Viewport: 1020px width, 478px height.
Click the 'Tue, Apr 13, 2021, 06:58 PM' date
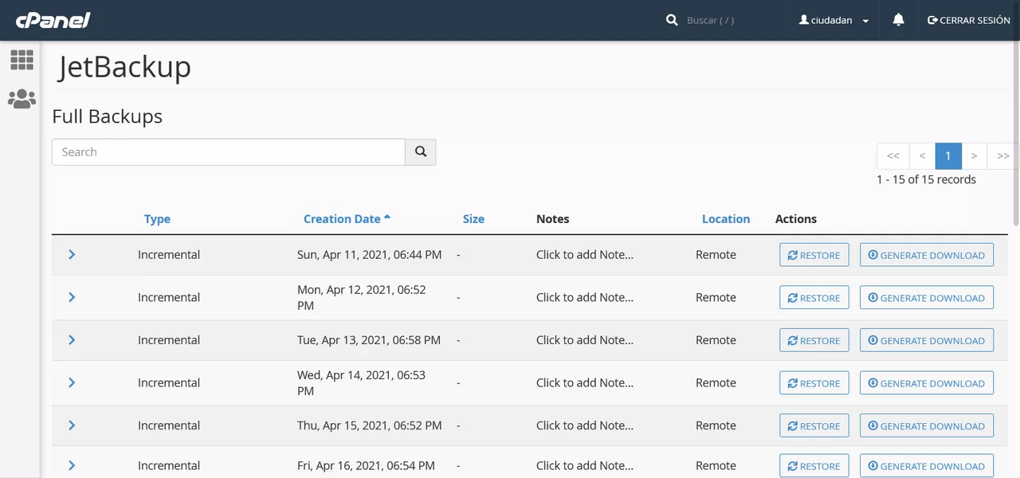(x=369, y=340)
